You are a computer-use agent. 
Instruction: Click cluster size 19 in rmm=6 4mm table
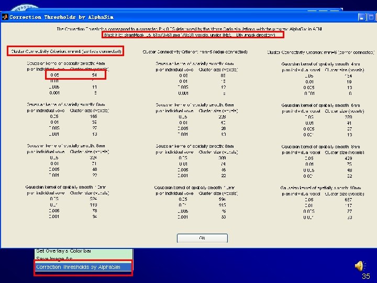(349, 82)
